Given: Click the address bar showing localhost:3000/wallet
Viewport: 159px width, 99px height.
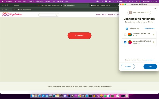Looking at the screenshot, I should [x=65, y=9].
